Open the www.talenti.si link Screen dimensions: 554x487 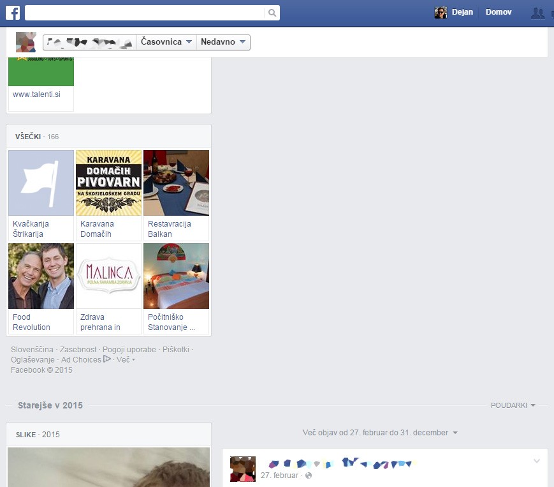coord(36,94)
